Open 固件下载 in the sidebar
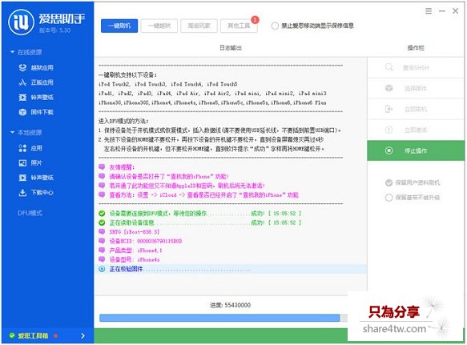 (x=36, y=112)
